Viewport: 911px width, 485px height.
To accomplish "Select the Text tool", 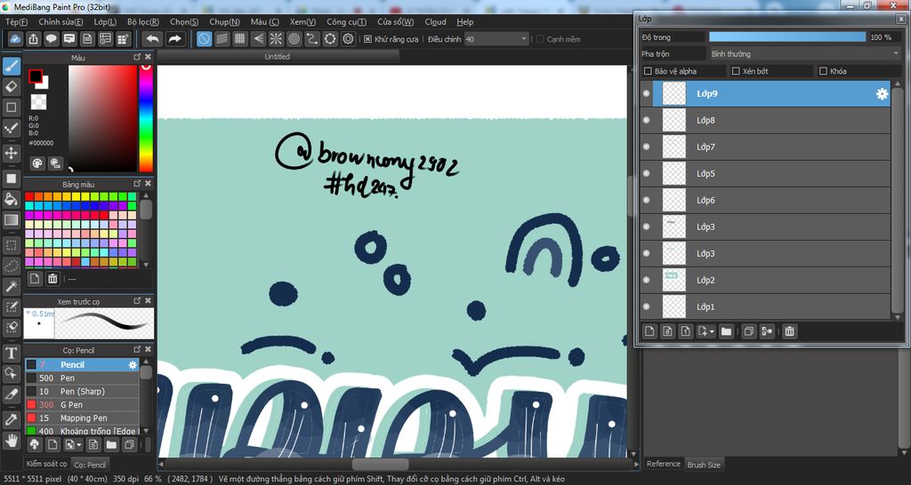I will point(11,353).
